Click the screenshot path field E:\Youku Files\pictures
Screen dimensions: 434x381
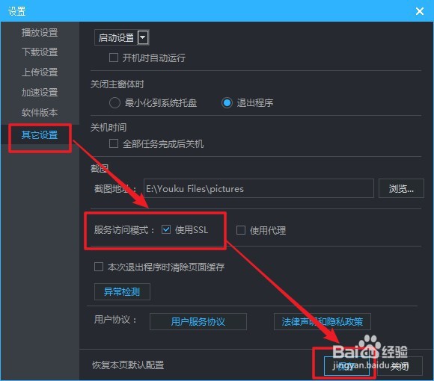tap(258, 188)
